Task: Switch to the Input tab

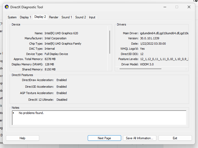Action: pyautogui.click(x=92, y=17)
